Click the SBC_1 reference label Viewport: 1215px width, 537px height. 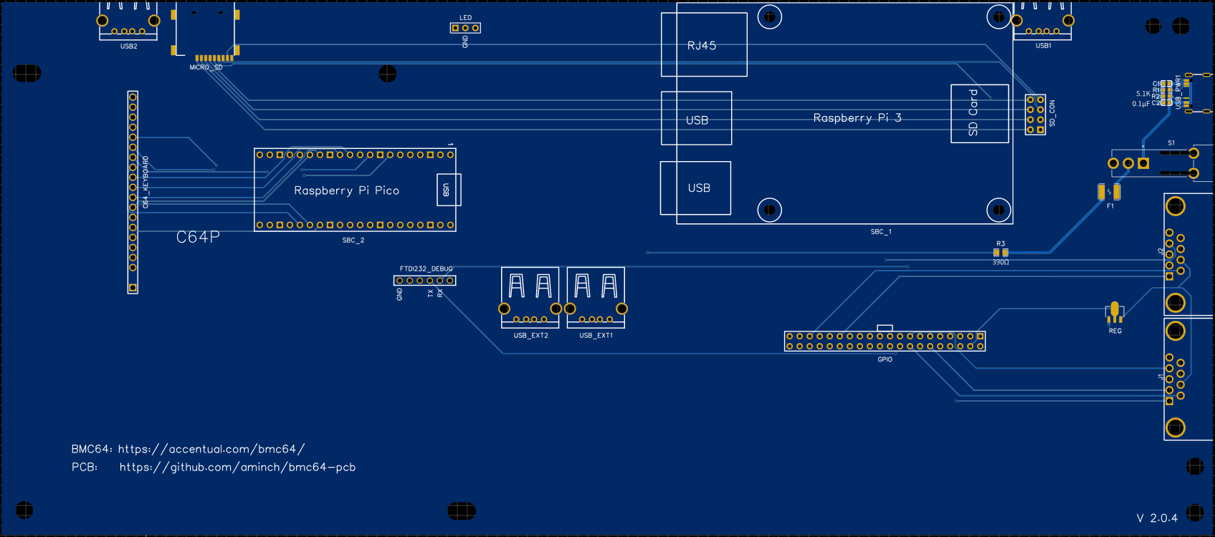tap(881, 232)
